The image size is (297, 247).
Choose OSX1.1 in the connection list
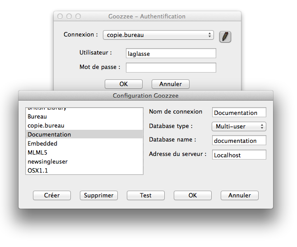[38, 170]
